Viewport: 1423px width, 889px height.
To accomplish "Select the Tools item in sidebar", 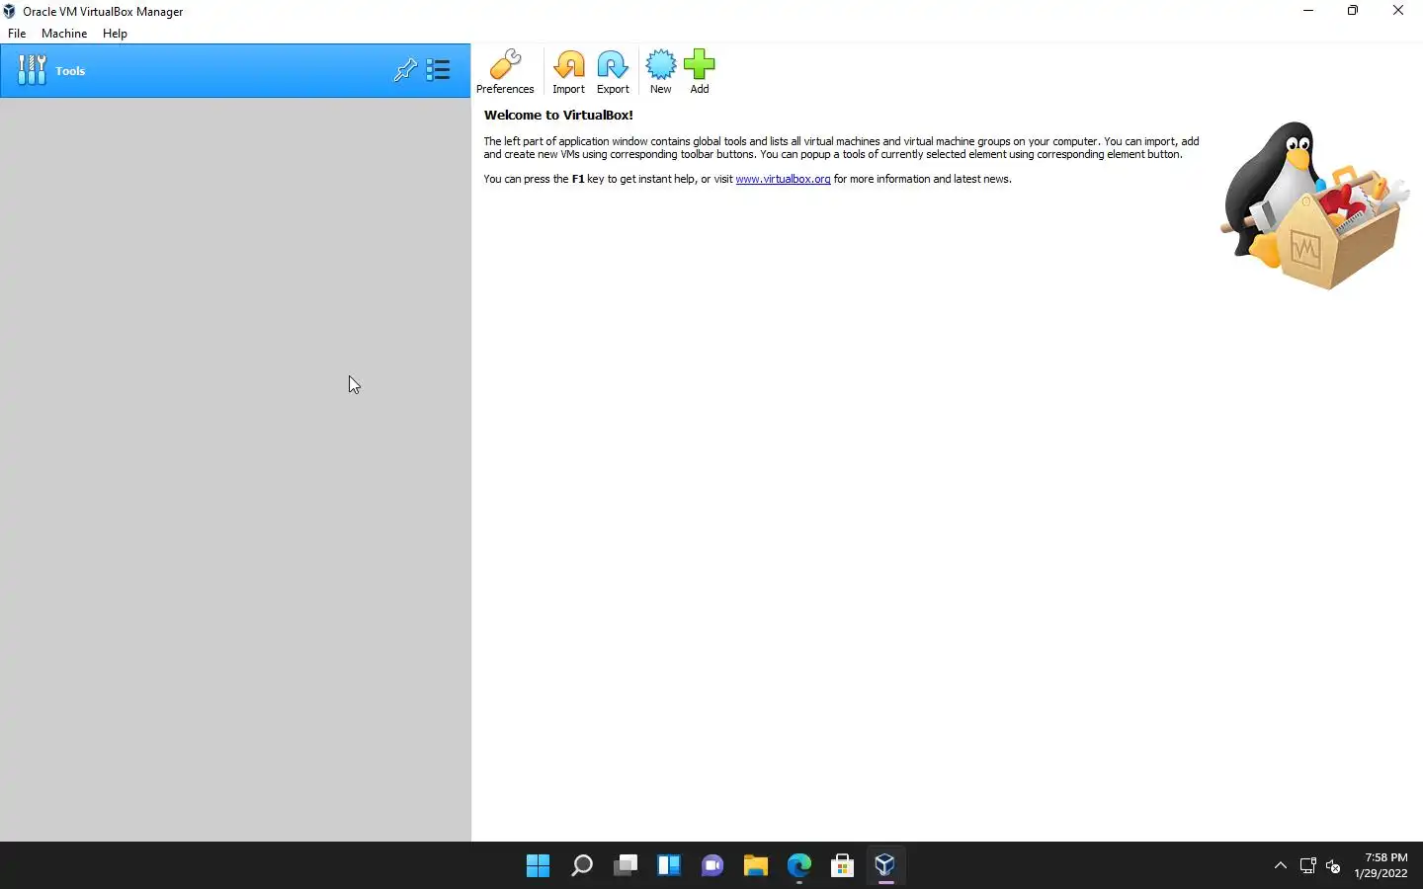I will pos(235,70).
